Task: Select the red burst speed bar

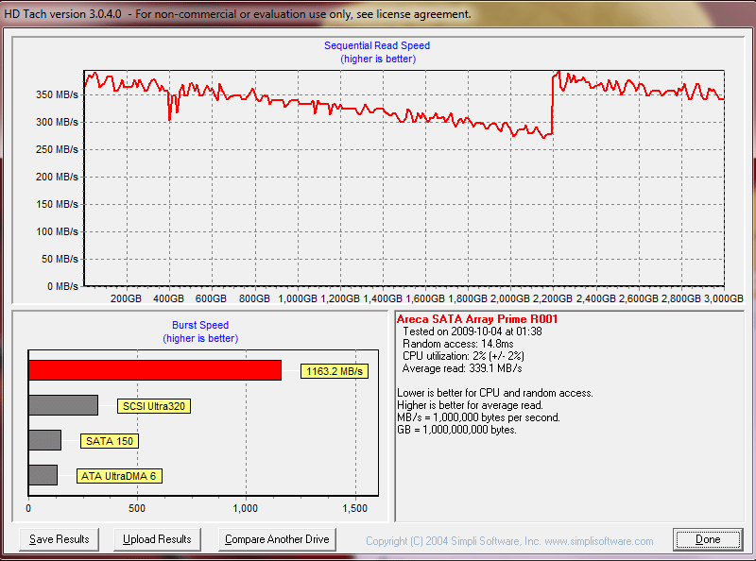Action: tap(155, 370)
